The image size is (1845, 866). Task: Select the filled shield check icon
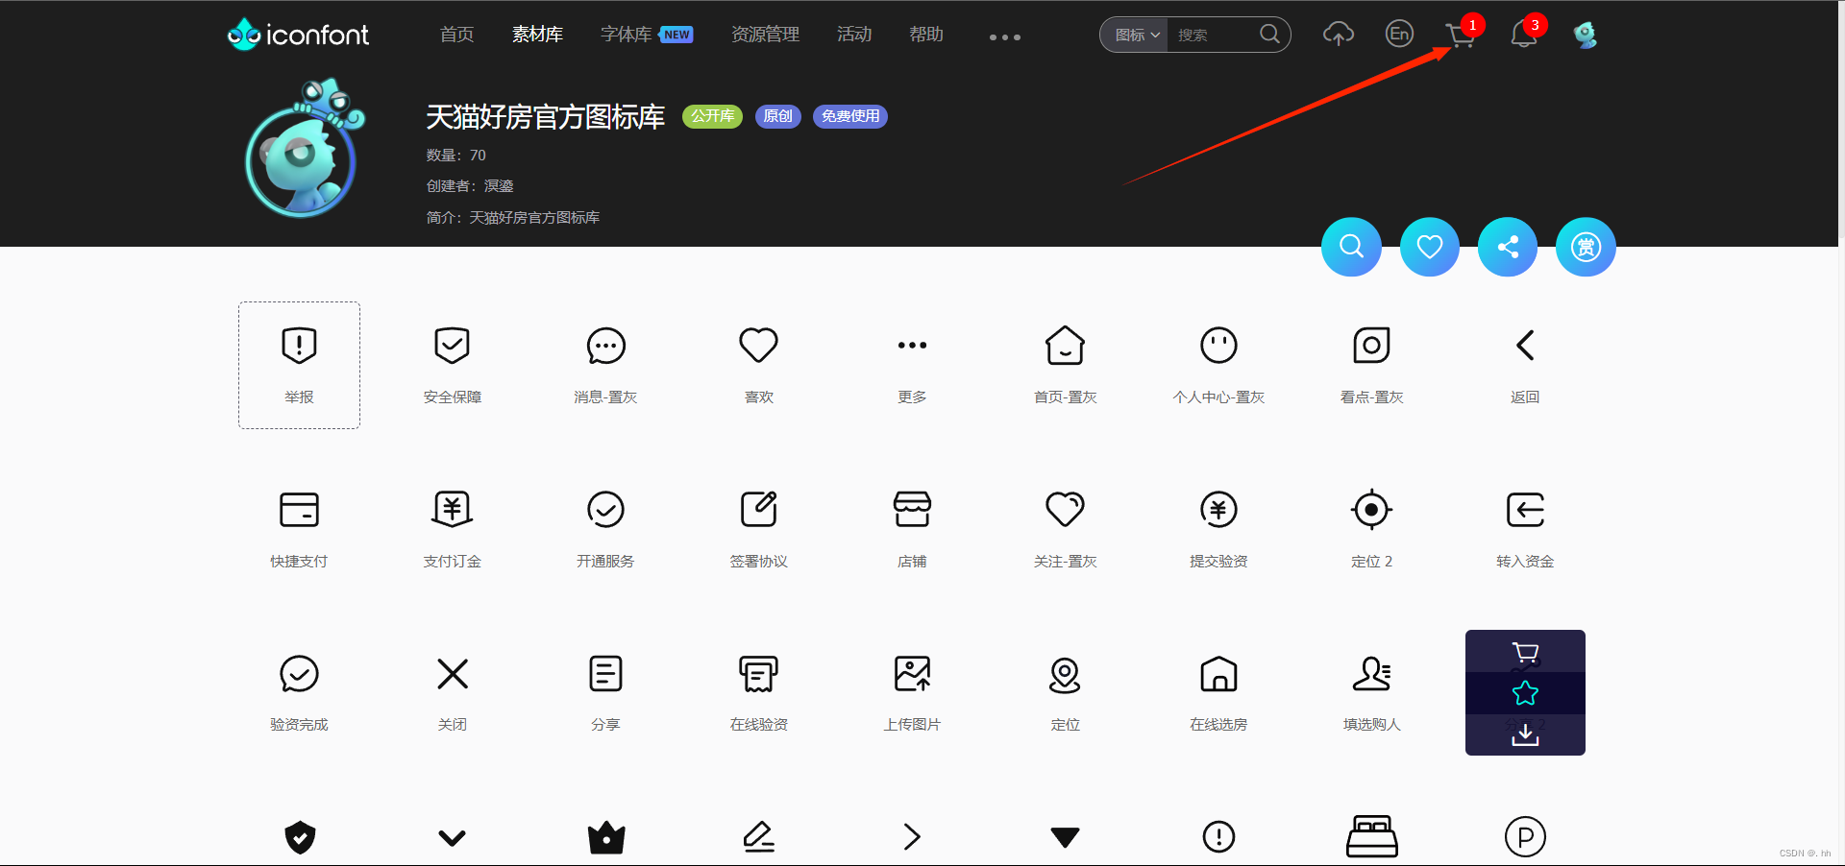(300, 837)
